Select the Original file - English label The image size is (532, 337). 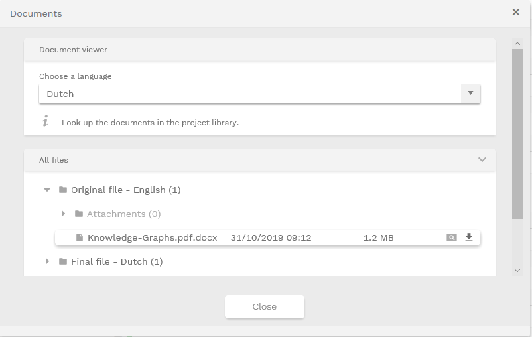(x=126, y=190)
